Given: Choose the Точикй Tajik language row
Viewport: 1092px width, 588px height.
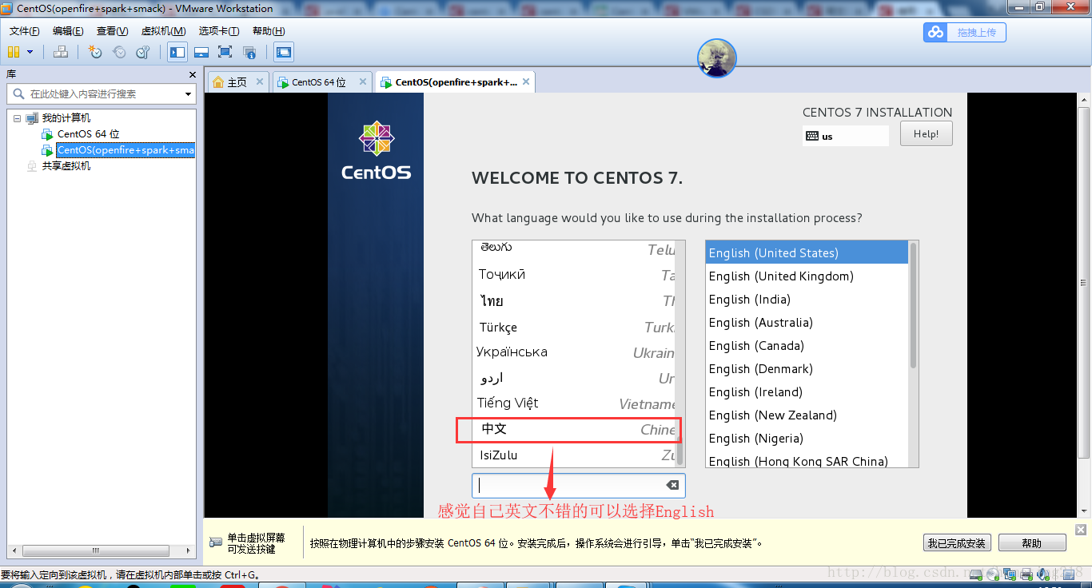Looking at the screenshot, I should click(574, 275).
